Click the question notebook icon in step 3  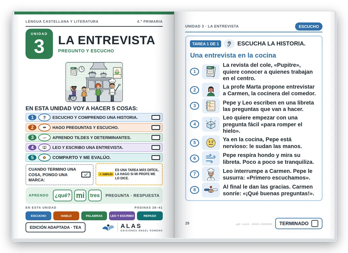(211, 106)
